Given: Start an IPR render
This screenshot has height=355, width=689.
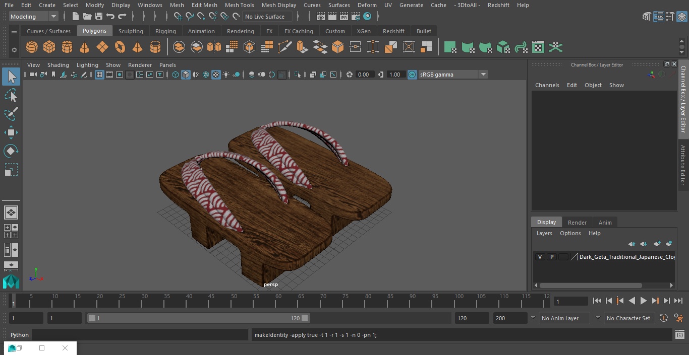Looking at the screenshot, I should [x=344, y=17].
